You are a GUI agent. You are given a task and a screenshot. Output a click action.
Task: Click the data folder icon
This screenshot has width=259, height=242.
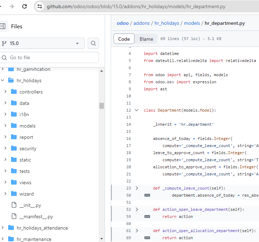coord(14,103)
